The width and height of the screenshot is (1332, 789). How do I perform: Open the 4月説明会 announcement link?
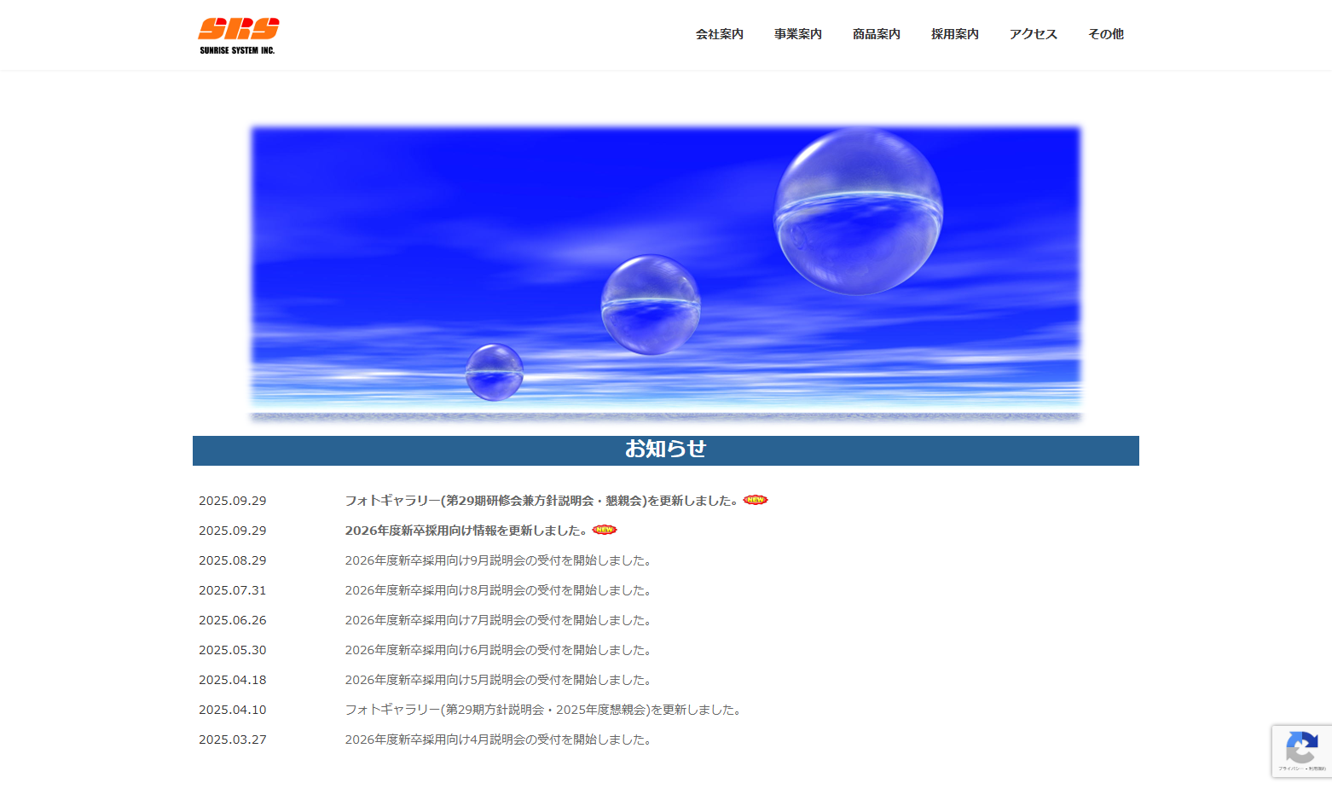tap(499, 740)
